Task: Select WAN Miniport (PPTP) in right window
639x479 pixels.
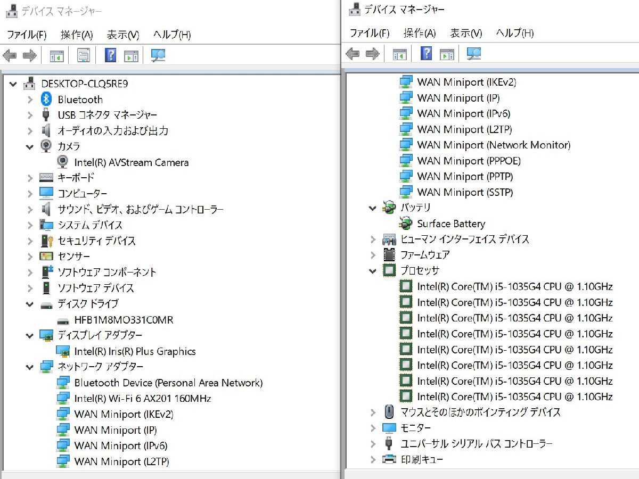Action: tap(465, 176)
